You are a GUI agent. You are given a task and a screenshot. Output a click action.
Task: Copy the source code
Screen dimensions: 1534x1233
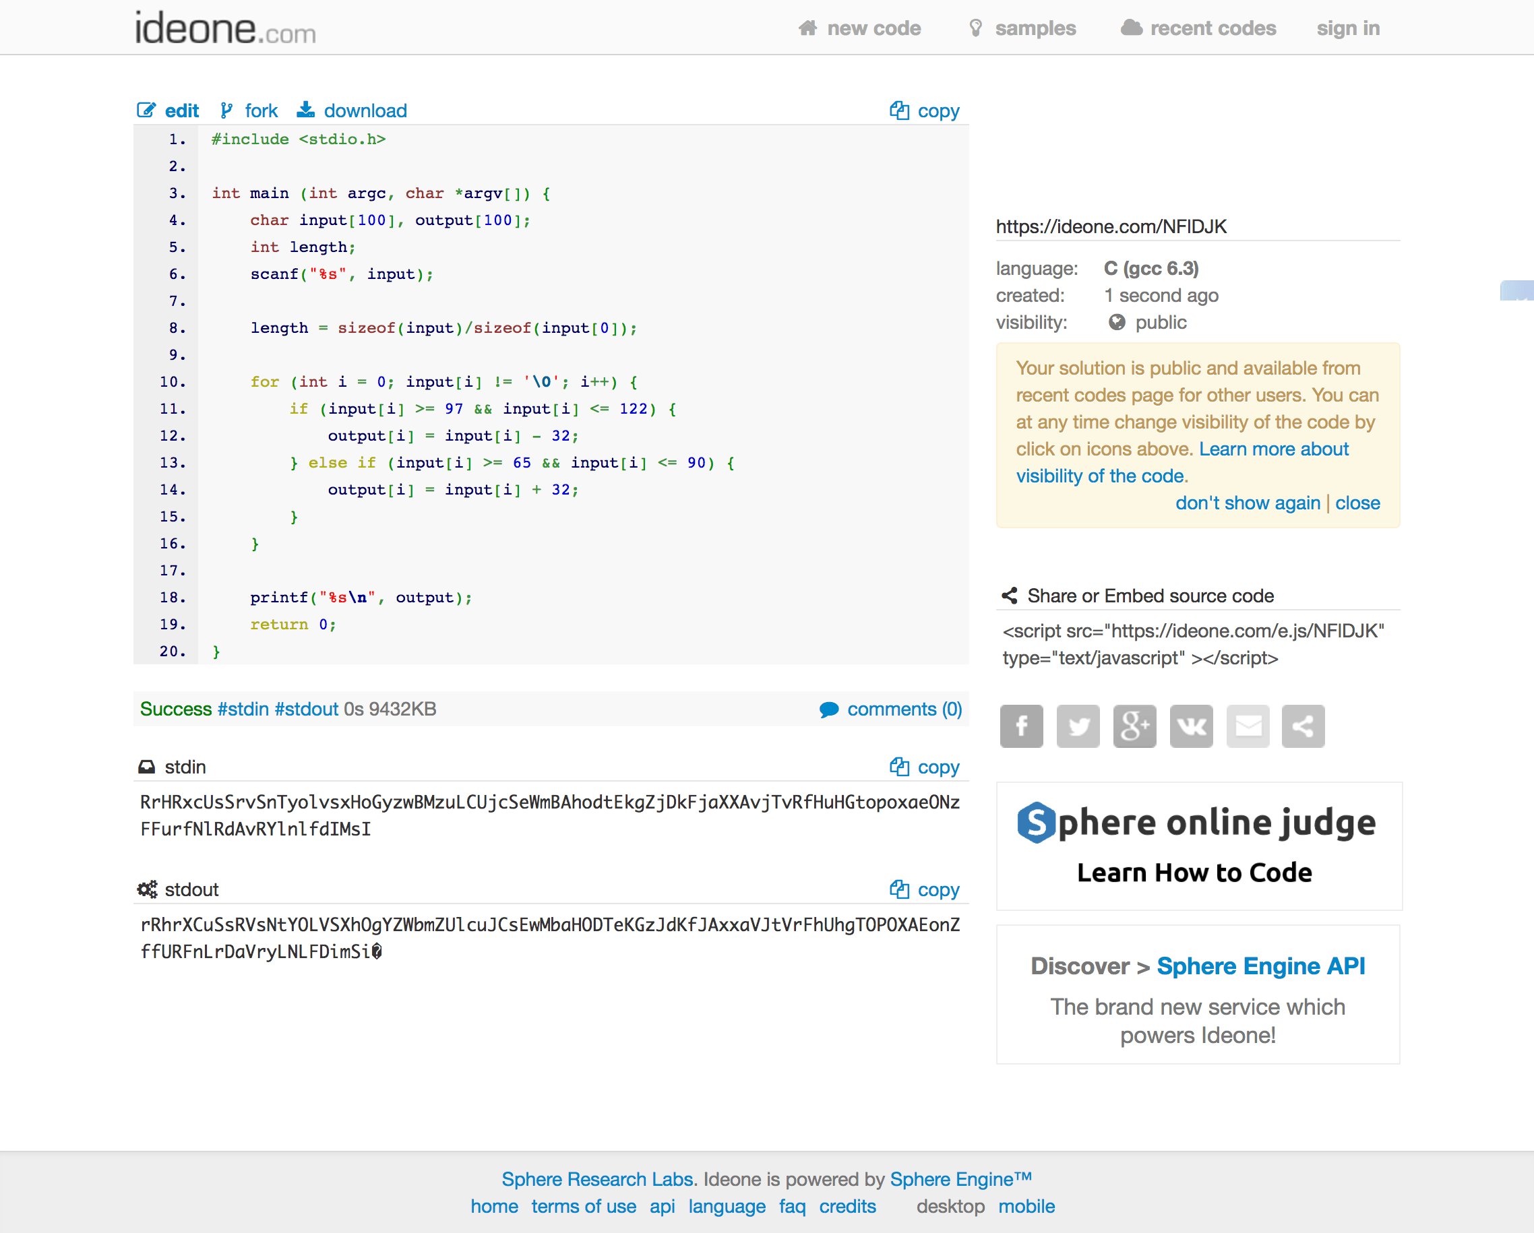coord(924,111)
